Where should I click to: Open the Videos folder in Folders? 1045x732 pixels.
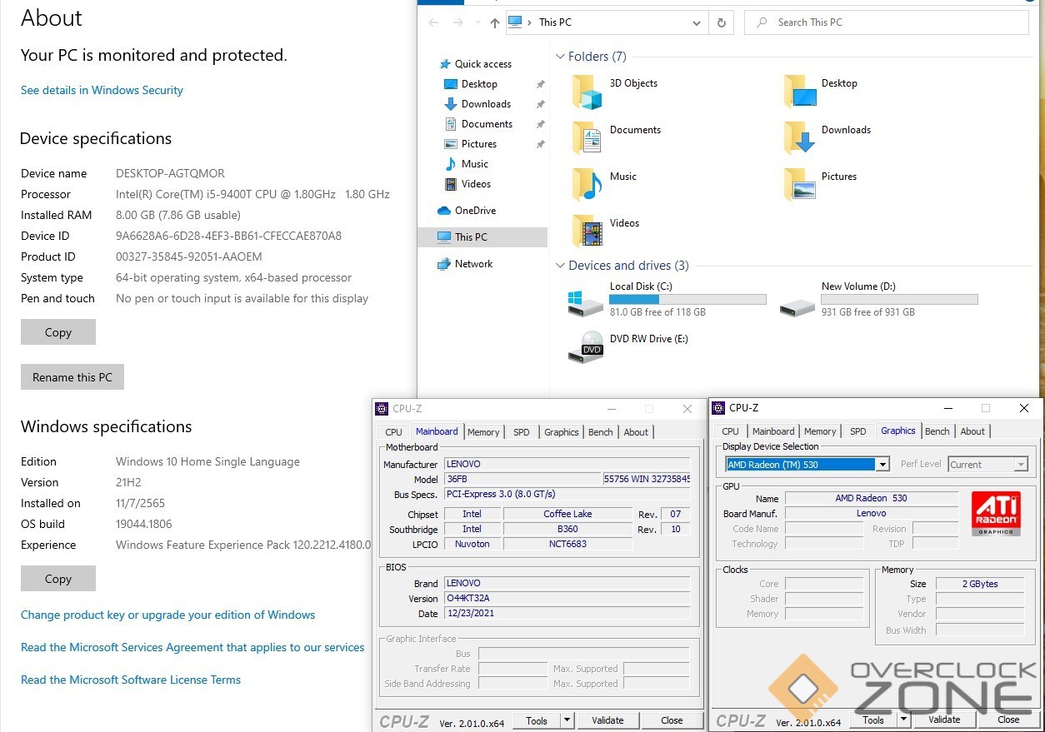click(587, 231)
